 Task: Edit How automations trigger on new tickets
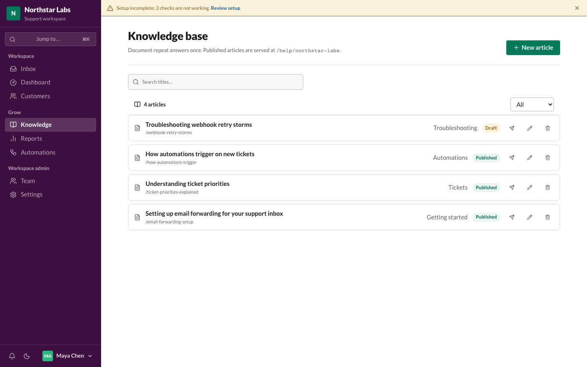click(x=530, y=158)
